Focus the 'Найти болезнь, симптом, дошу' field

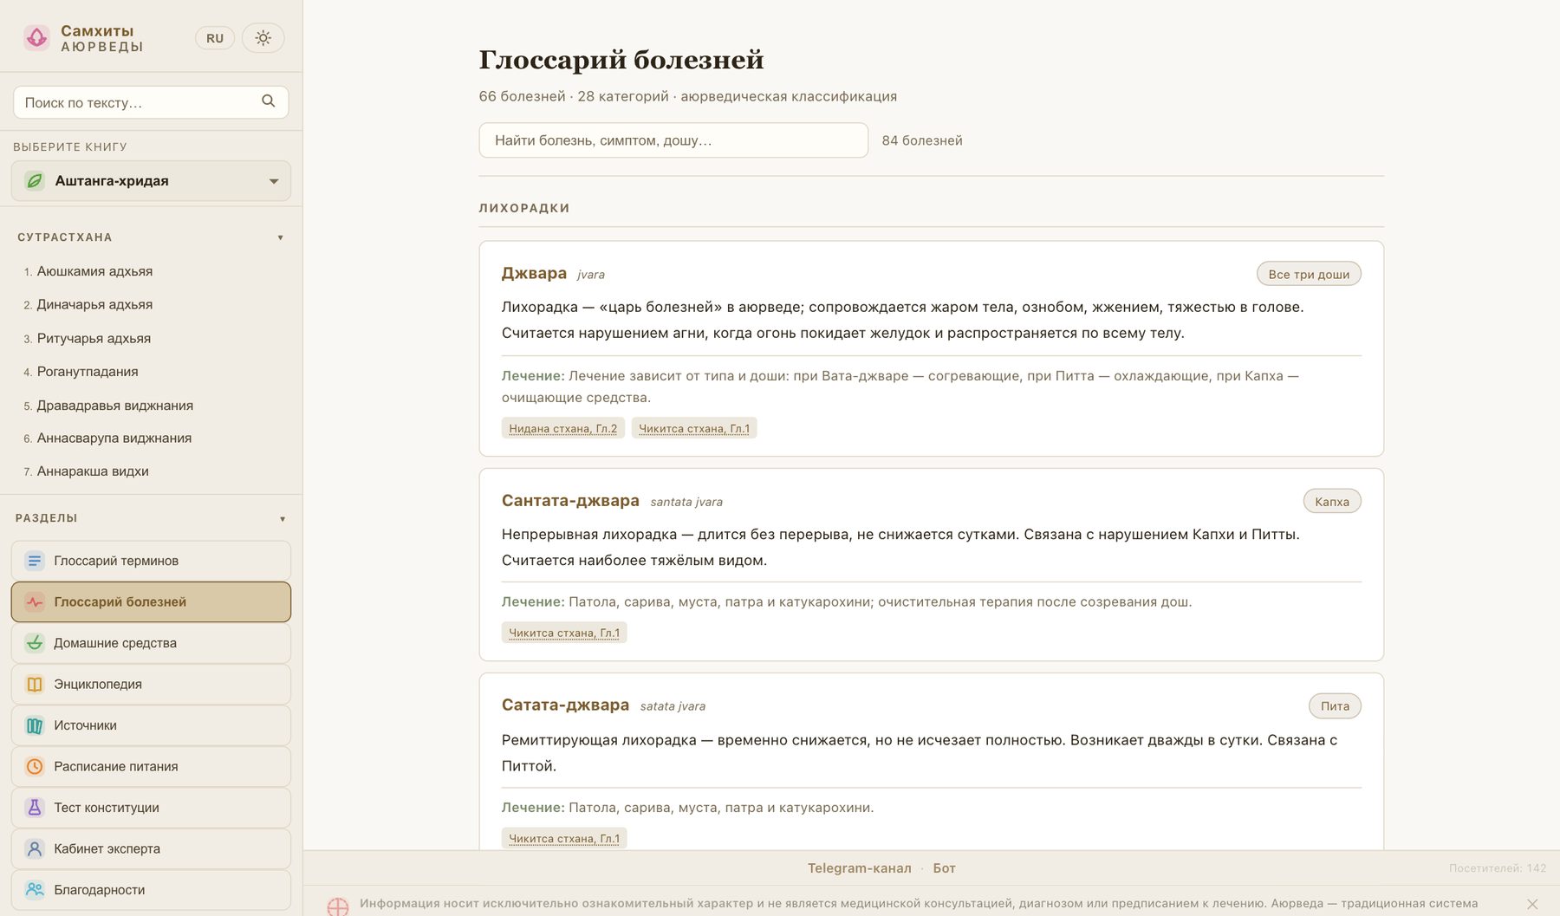click(x=673, y=140)
